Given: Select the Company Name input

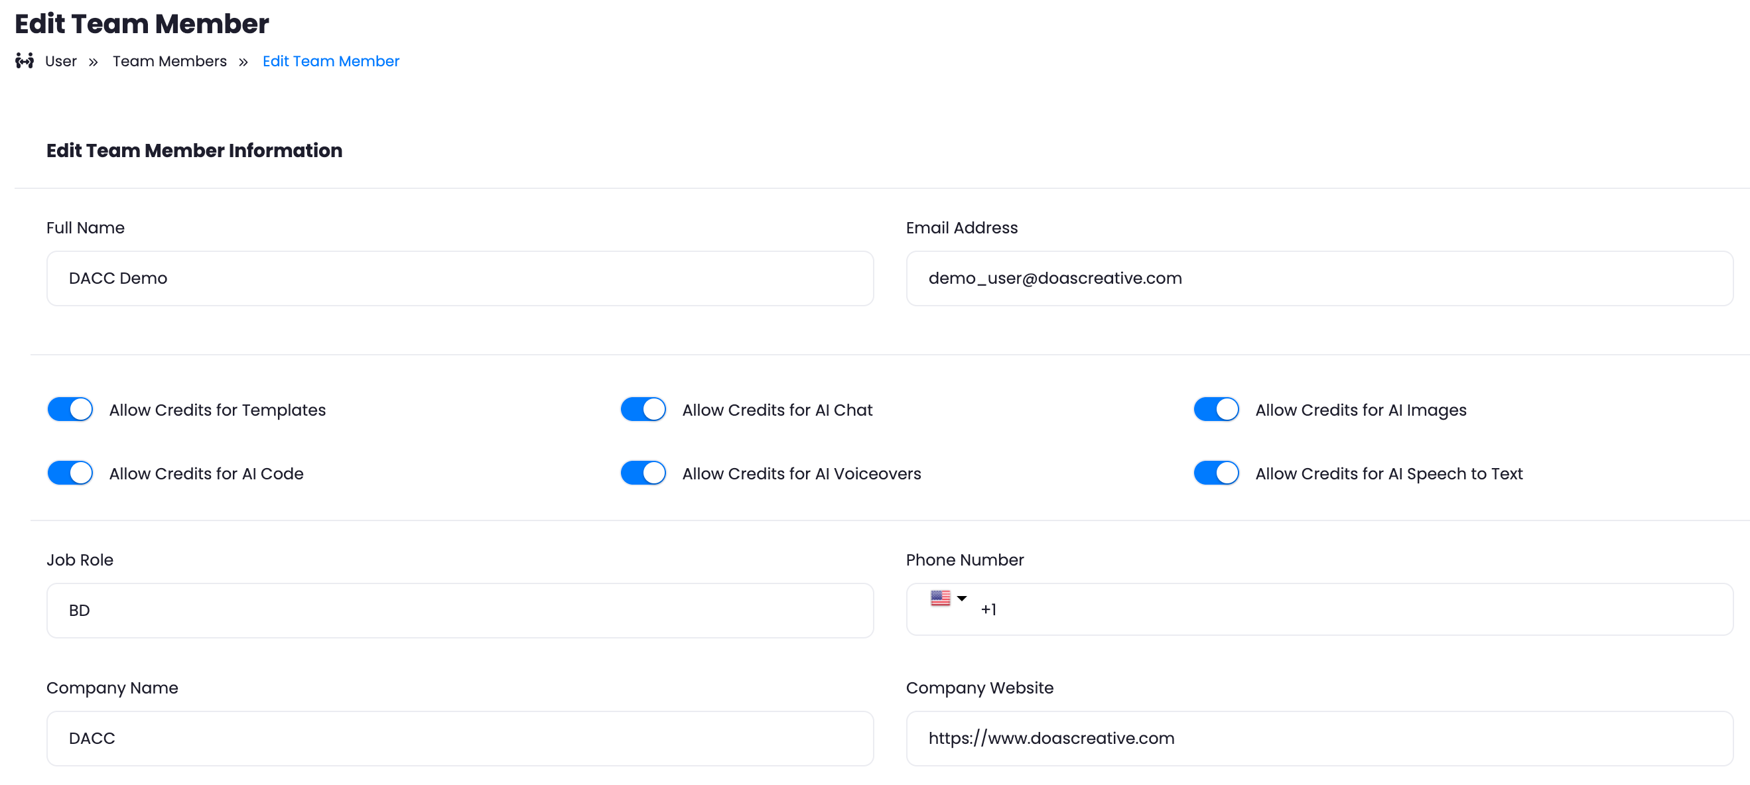Looking at the screenshot, I should (x=460, y=738).
